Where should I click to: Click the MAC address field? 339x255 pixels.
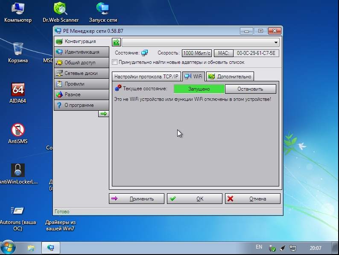(256, 53)
